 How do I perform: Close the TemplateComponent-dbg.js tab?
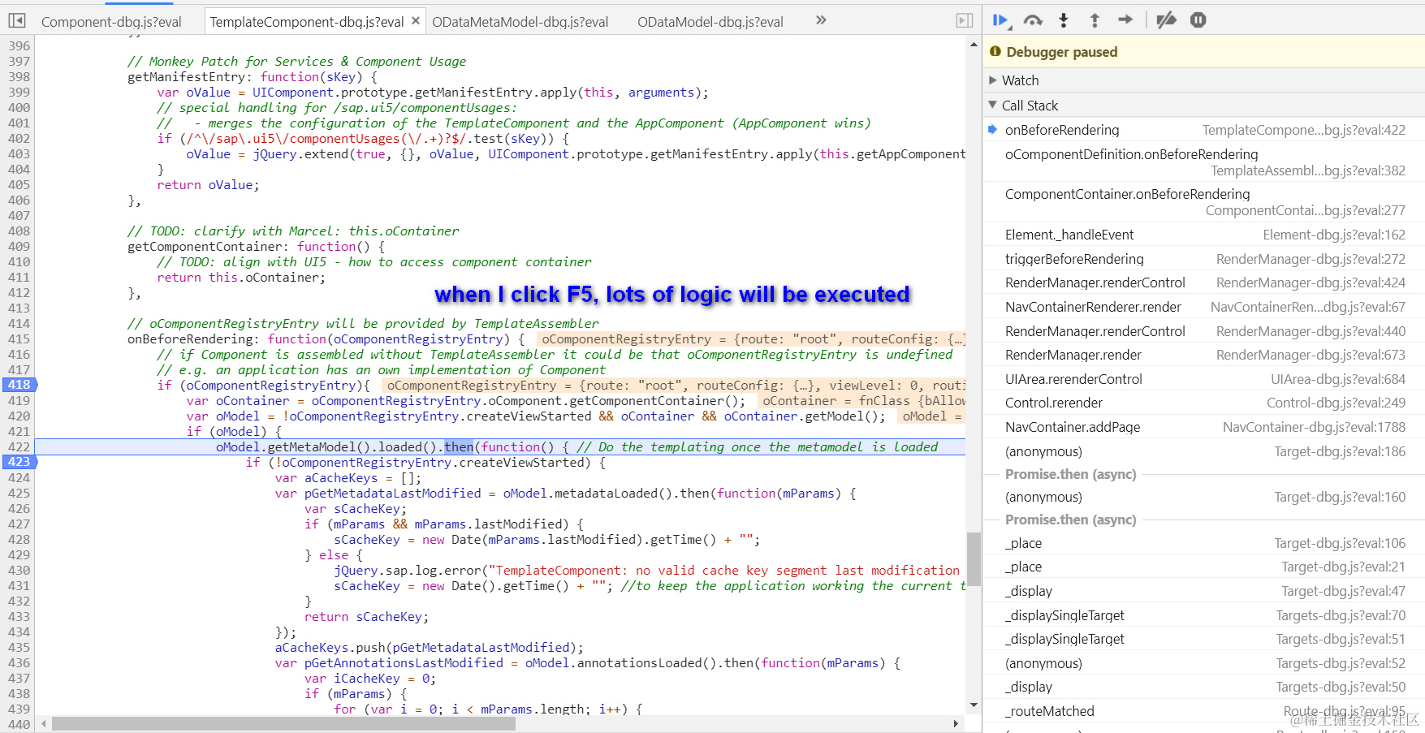click(416, 21)
